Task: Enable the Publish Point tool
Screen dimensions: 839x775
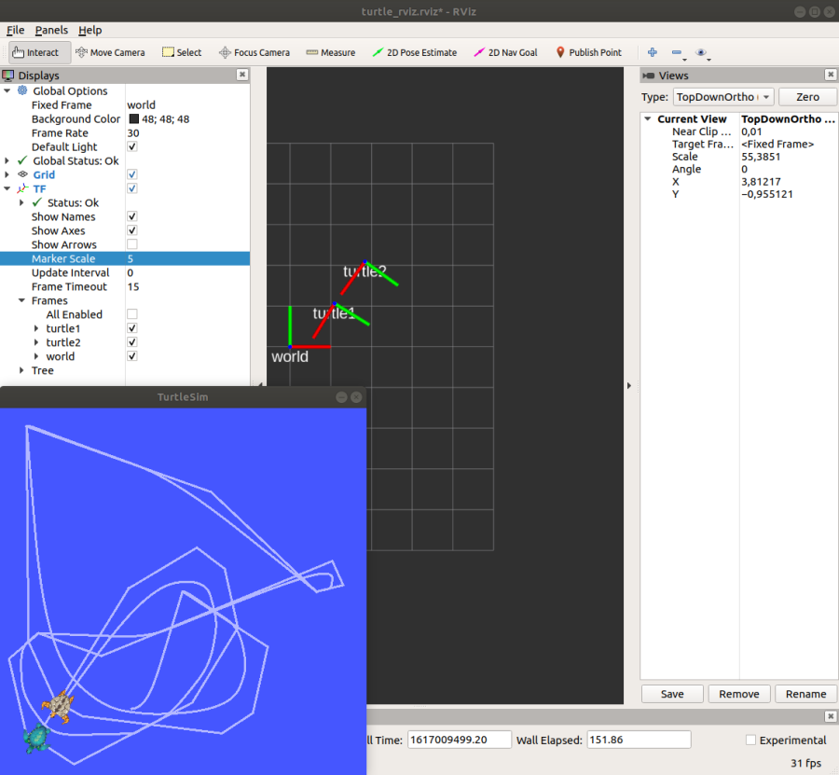Action: [x=588, y=52]
